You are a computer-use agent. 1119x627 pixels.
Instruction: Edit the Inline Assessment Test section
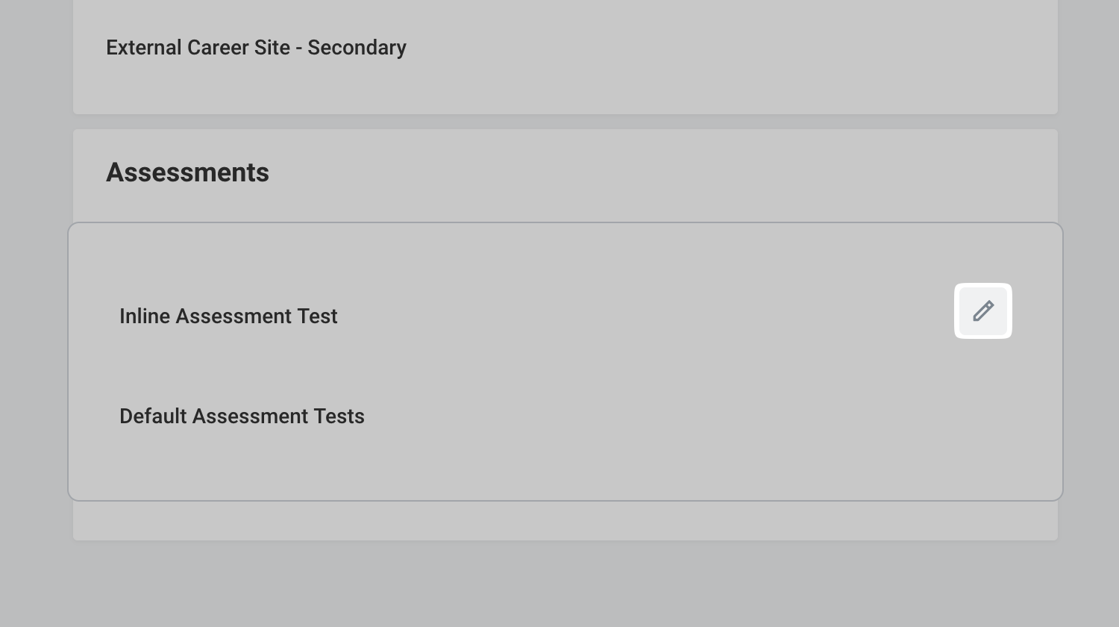click(x=983, y=311)
